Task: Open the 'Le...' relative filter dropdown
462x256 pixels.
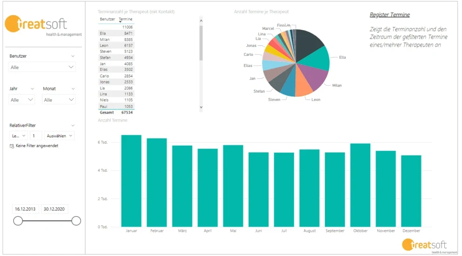Action: (x=19, y=136)
